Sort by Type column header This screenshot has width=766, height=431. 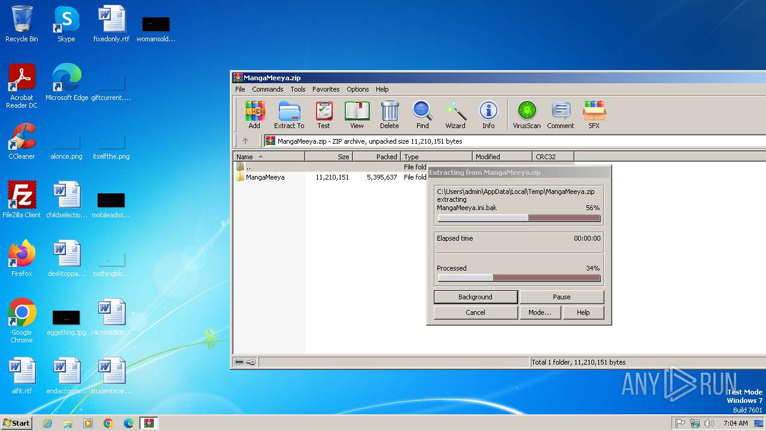tap(437, 157)
